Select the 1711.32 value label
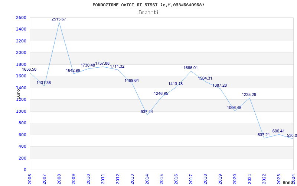Screen dimensions: 297x186 coord(117,67)
